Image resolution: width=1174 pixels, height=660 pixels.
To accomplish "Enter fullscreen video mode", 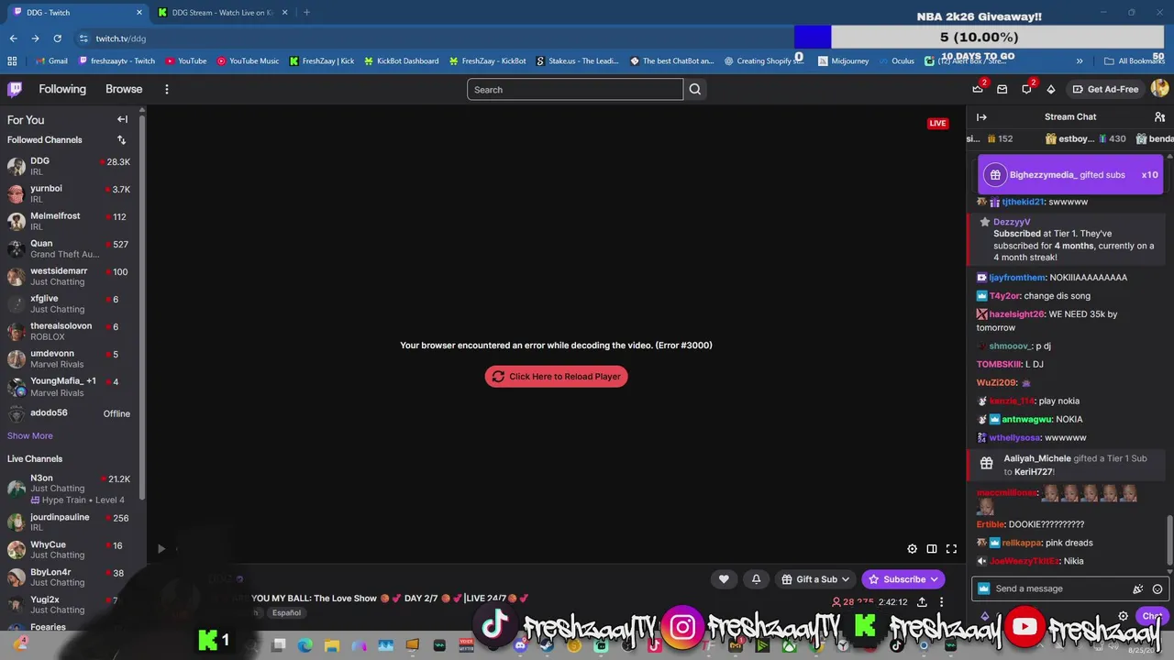I will pyautogui.click(x=951, y=549).
